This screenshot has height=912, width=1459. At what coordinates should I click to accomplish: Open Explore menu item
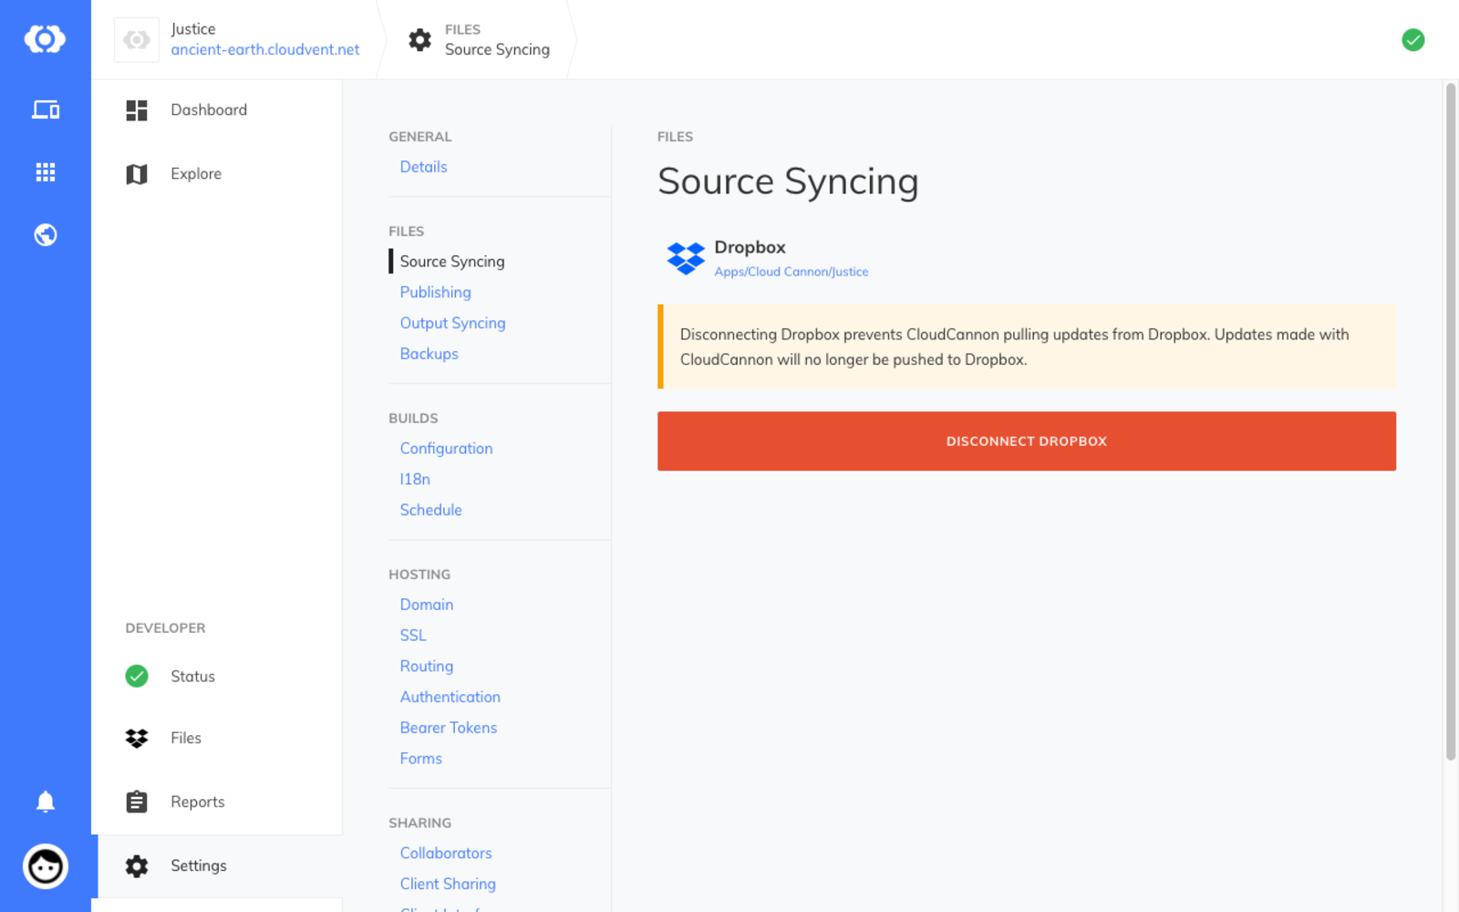point(217,174)
